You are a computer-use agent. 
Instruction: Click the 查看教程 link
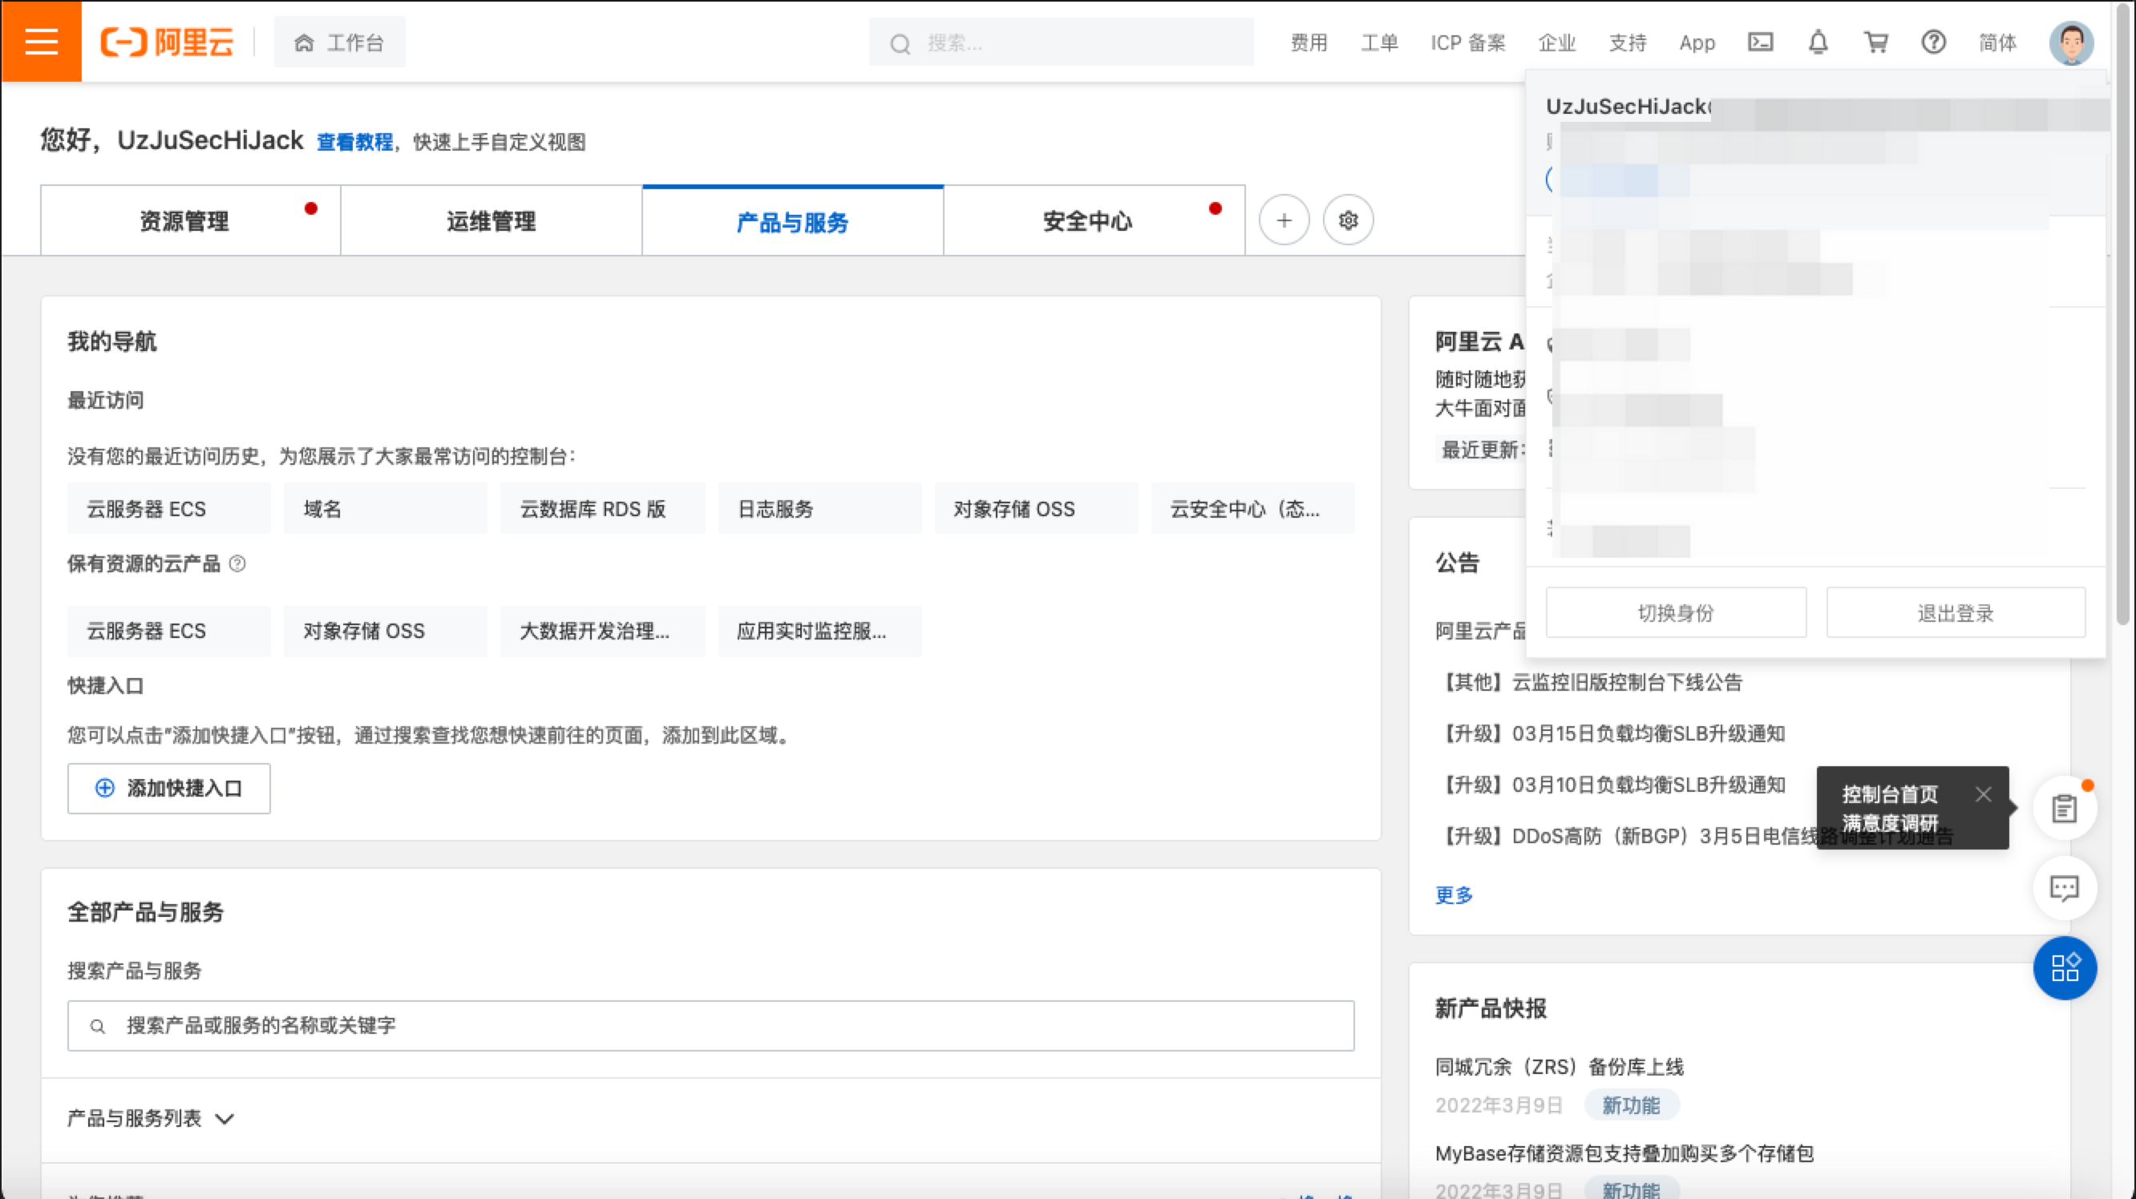(355, 143)
